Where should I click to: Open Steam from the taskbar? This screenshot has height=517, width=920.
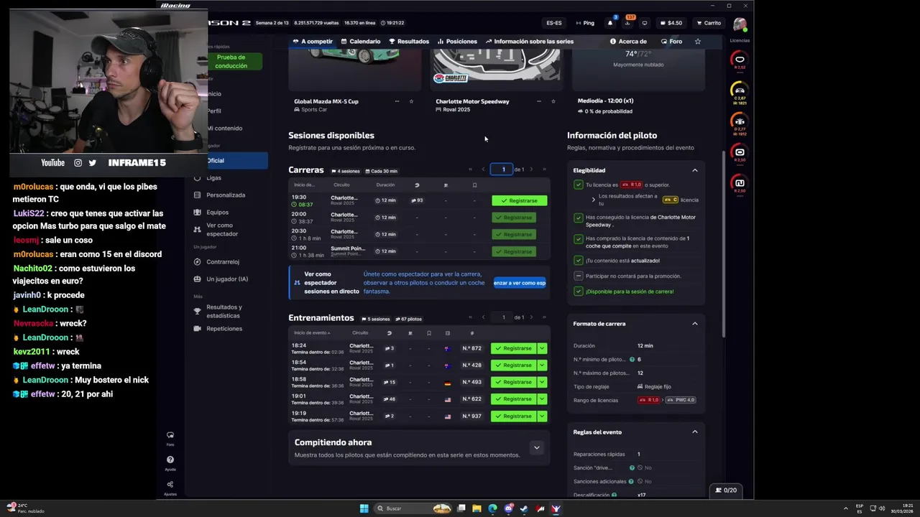(x=524, y=508)
